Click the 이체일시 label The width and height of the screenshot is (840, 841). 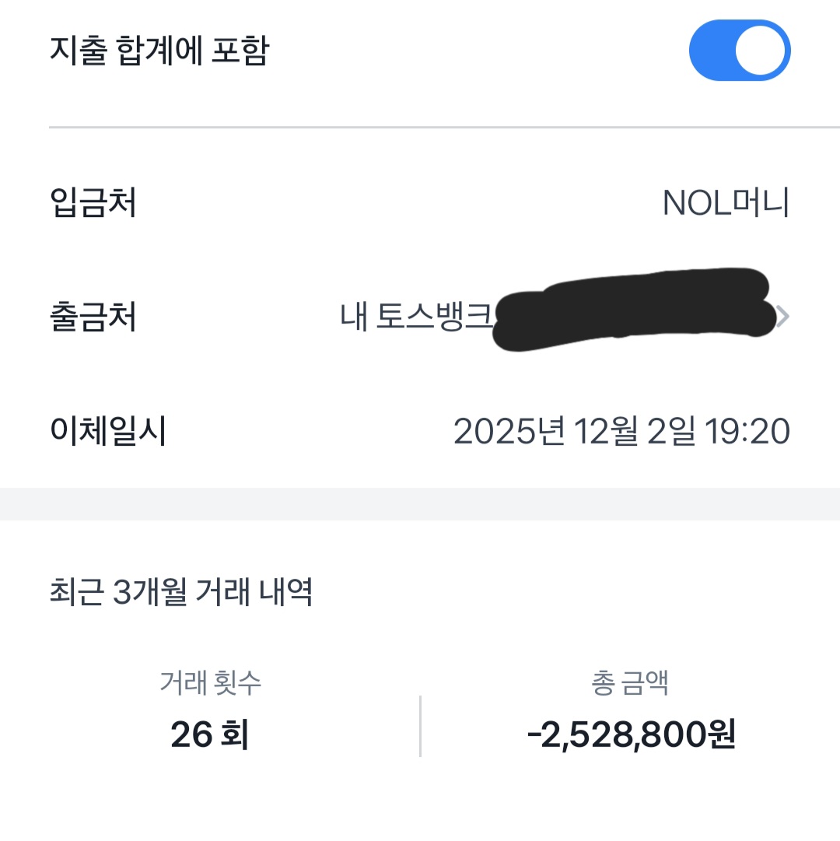(107, 431)
